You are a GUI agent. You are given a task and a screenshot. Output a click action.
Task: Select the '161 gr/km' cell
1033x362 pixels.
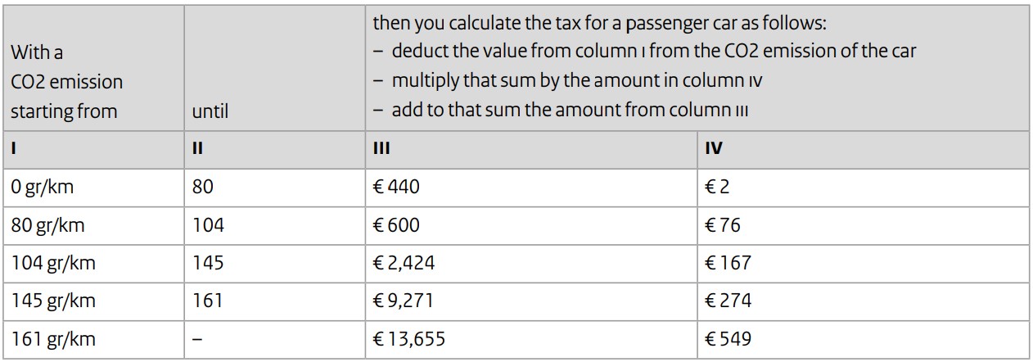pos(93,338)
